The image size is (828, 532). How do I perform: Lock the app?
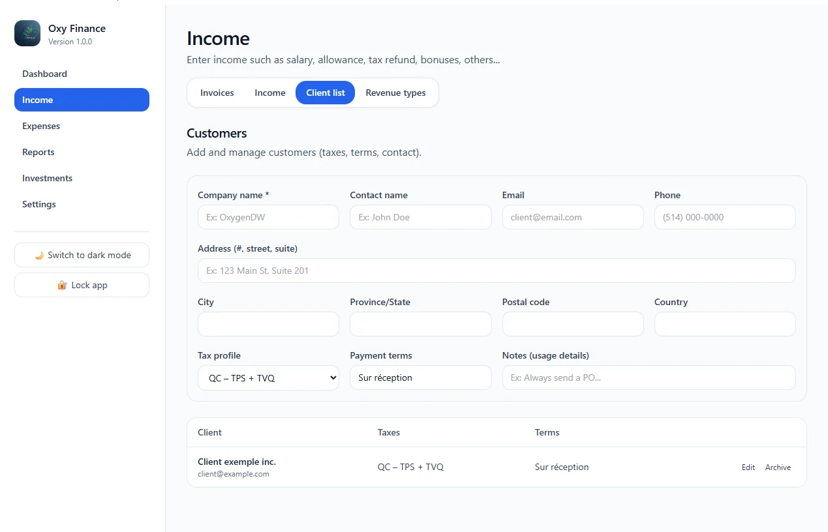(82, 285)
